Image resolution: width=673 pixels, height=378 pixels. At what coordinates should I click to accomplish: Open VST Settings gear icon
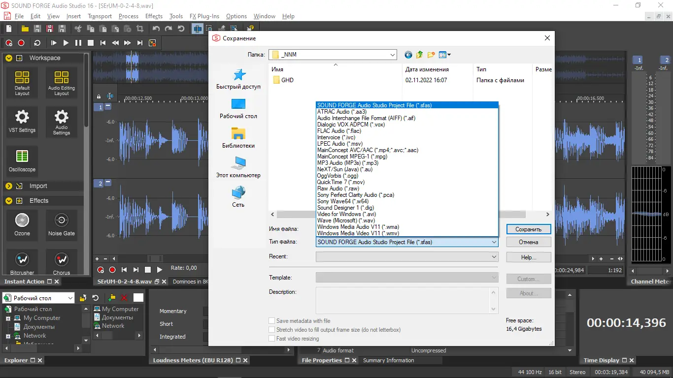pos(22,122)
